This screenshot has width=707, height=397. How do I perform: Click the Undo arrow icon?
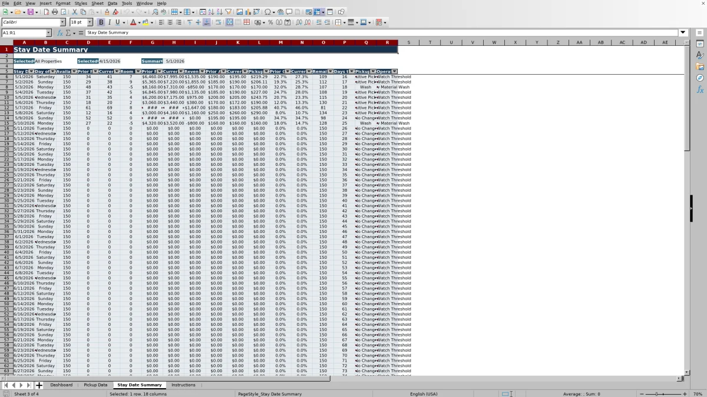127,12
